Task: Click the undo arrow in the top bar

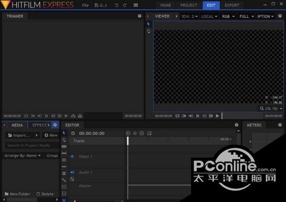Action: tap(116, 5)
